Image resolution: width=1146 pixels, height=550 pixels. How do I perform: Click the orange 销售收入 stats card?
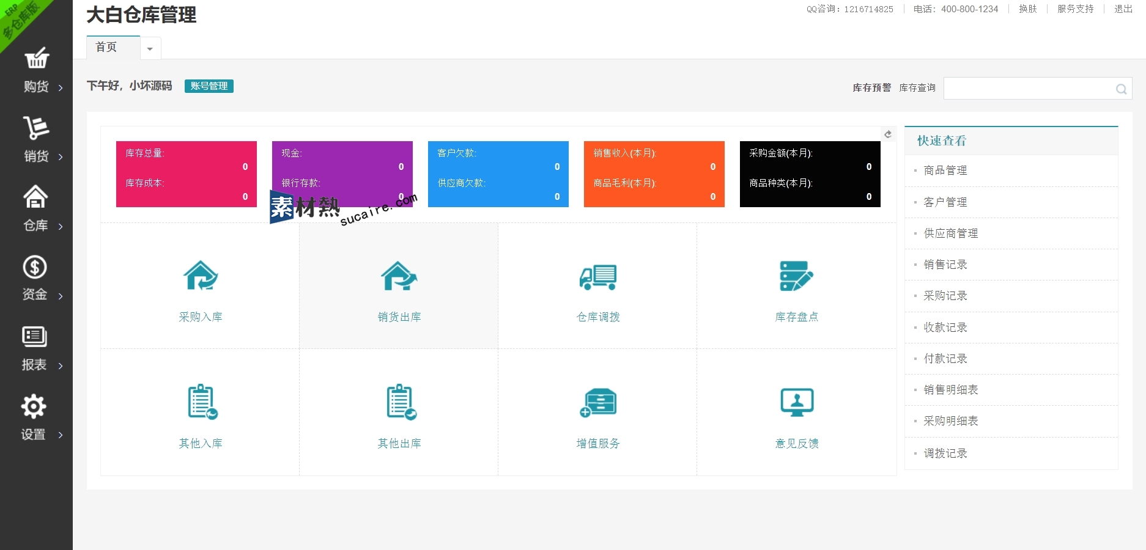click(654, 174)
